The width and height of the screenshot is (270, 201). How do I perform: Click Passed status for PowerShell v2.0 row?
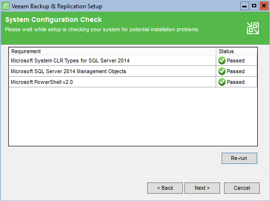(x=236, y=82)
